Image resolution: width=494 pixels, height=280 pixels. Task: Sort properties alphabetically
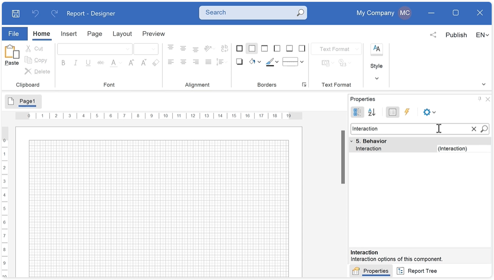(372, 112)
